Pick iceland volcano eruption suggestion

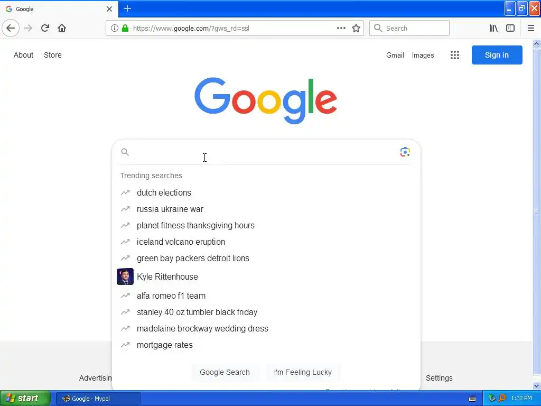266,242
